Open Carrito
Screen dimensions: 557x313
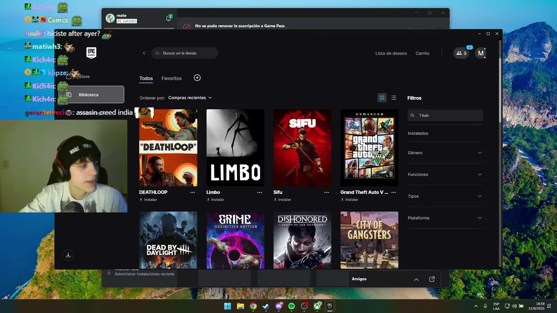pos(423,53)
